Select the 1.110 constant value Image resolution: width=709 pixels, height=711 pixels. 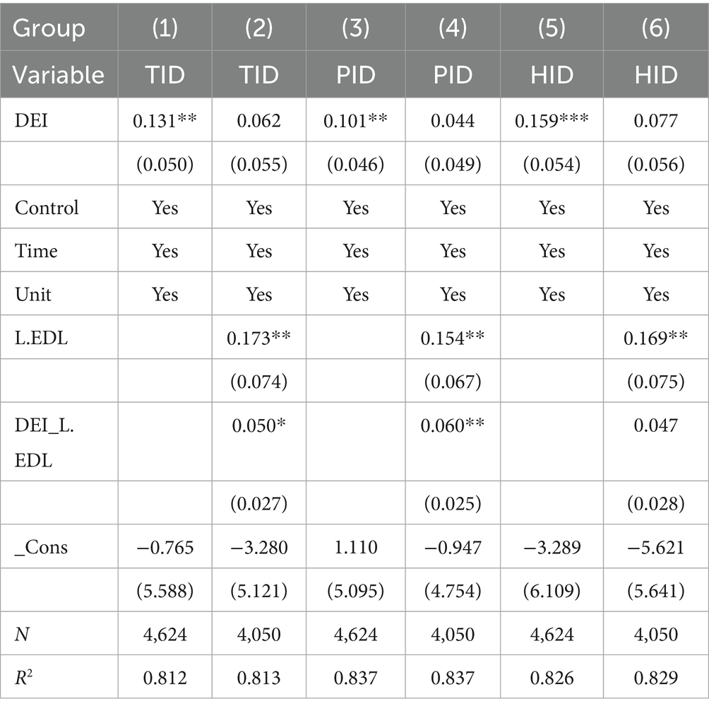coord(356,546)
